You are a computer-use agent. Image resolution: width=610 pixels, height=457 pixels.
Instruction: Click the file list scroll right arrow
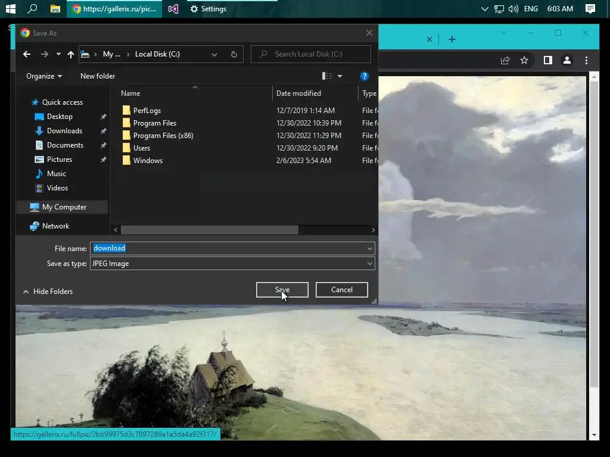[x=373, y=230]
